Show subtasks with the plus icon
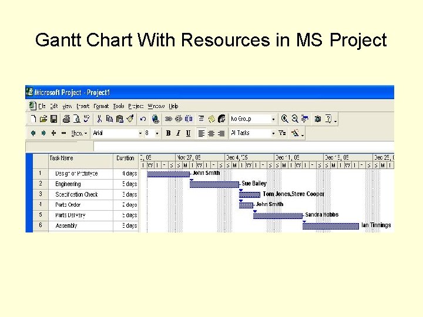Screen dimensions: 423x317 point(53,133)
